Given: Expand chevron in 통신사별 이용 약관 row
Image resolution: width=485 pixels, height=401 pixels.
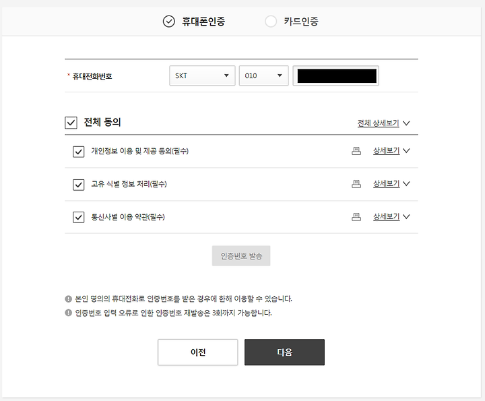Looking at the screenshot, I should tap(406, 216).
